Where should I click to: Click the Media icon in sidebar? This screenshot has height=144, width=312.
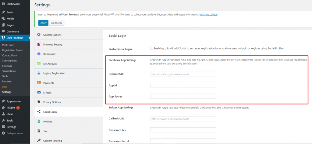(x=3, y=19)
